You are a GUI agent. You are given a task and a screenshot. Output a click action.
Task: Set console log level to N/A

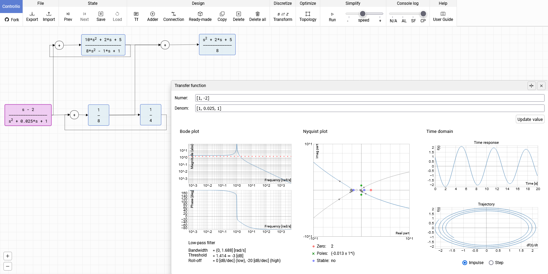(393, 21)
